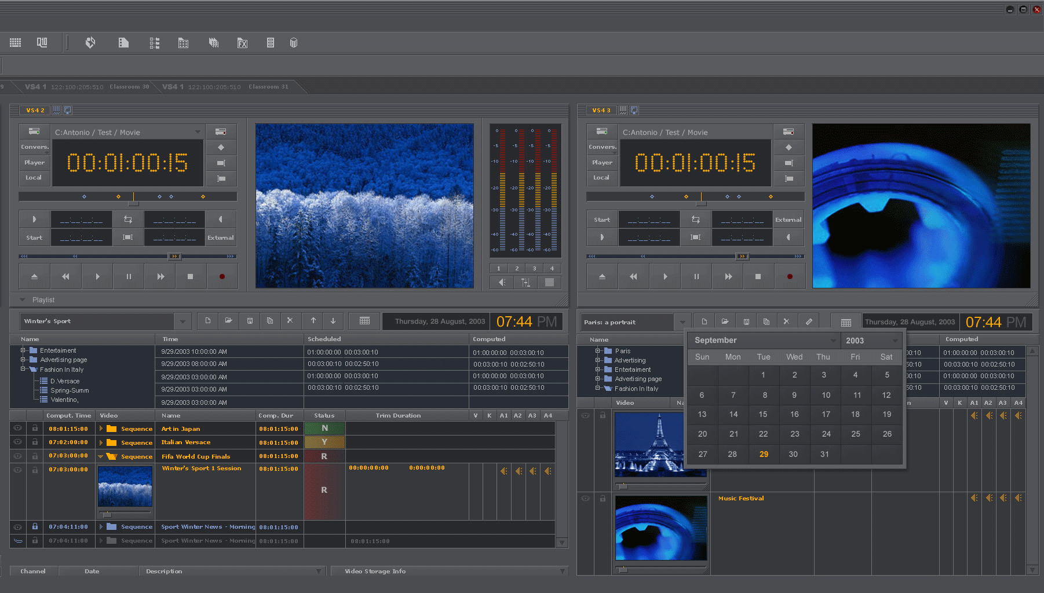1044x593 pixels.
Task: Create new playlist in Winter's Sport toolbar
Action: pyautogui.click(x=208, y=320)
